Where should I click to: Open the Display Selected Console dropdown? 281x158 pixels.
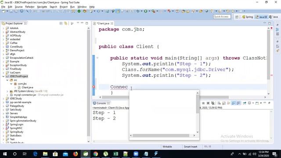pos(253,103)
